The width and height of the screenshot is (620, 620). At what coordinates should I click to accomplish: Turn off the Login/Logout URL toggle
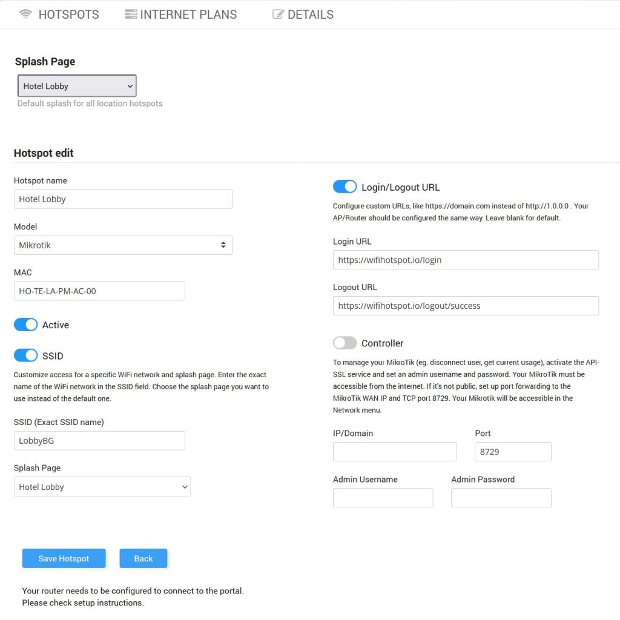[345, 187]
